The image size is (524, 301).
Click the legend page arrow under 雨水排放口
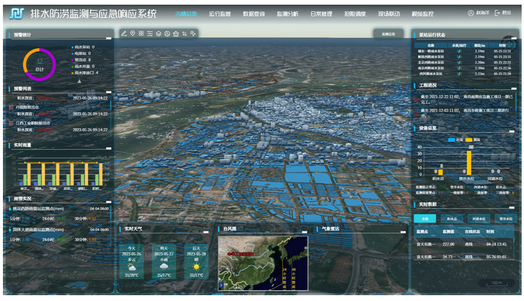pos(79,81)
